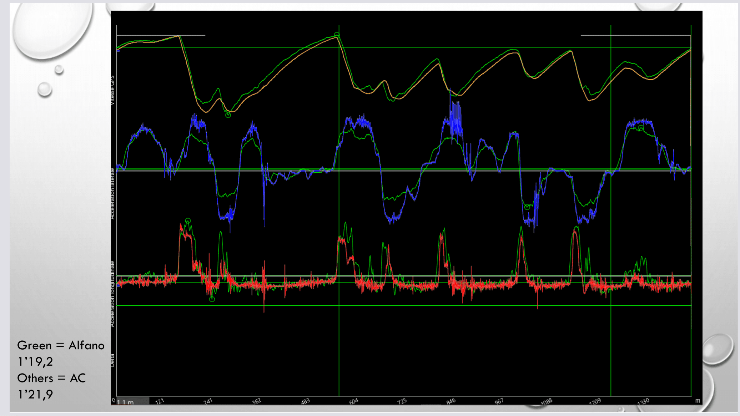Click circle marker on right lateral acceleration plateau
The height and width of the screenshot is (416, 740).
[x=641, y=128]
